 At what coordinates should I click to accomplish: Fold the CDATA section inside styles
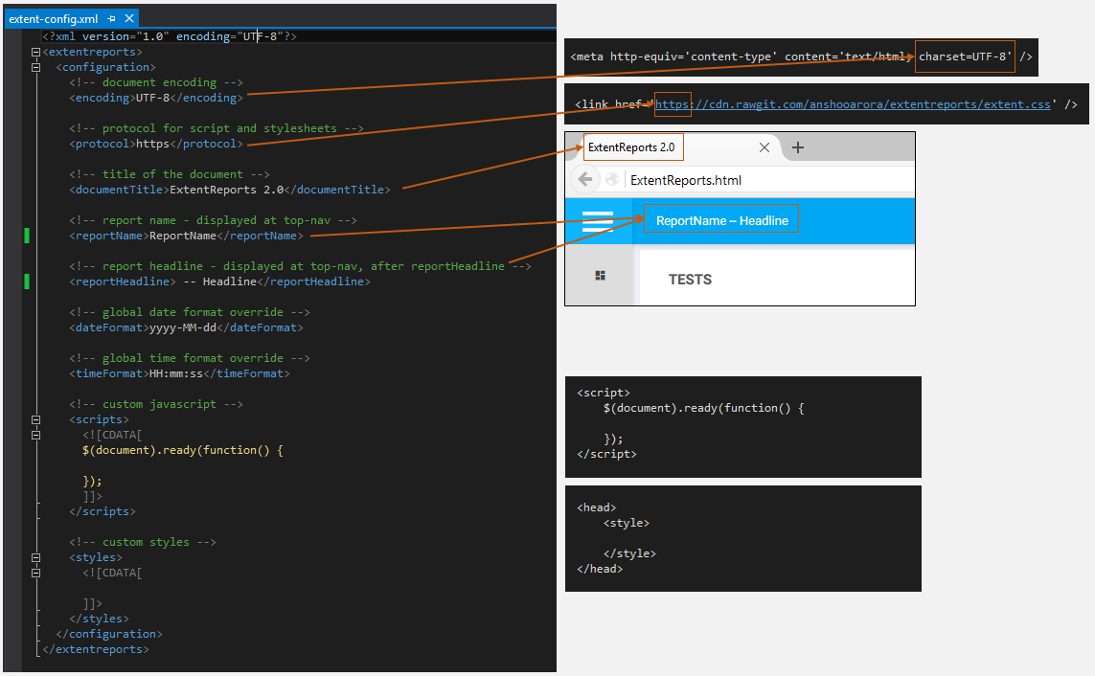pos(35,573)
